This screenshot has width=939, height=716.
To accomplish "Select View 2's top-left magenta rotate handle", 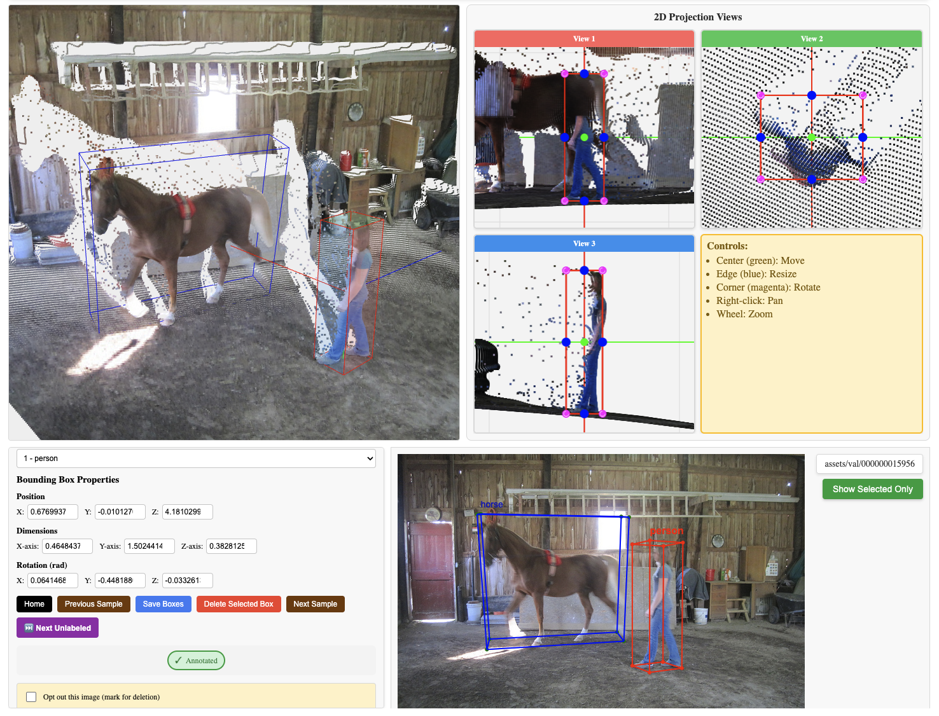I will click(x=761, y=95).
